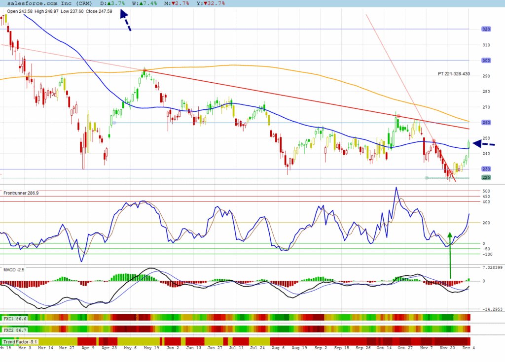Select the Frontrunner 286.9 indicator label

coord(21,193)
